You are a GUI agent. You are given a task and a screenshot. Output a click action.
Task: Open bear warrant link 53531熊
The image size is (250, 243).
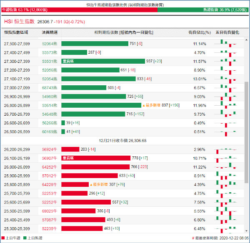pos(50,61)
